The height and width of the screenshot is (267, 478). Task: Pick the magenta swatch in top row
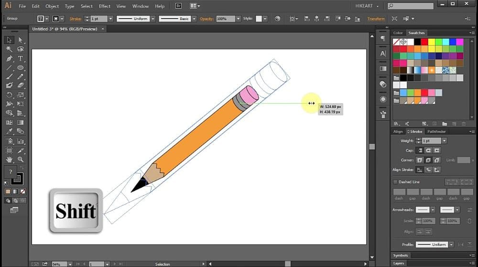coord(460,42)
